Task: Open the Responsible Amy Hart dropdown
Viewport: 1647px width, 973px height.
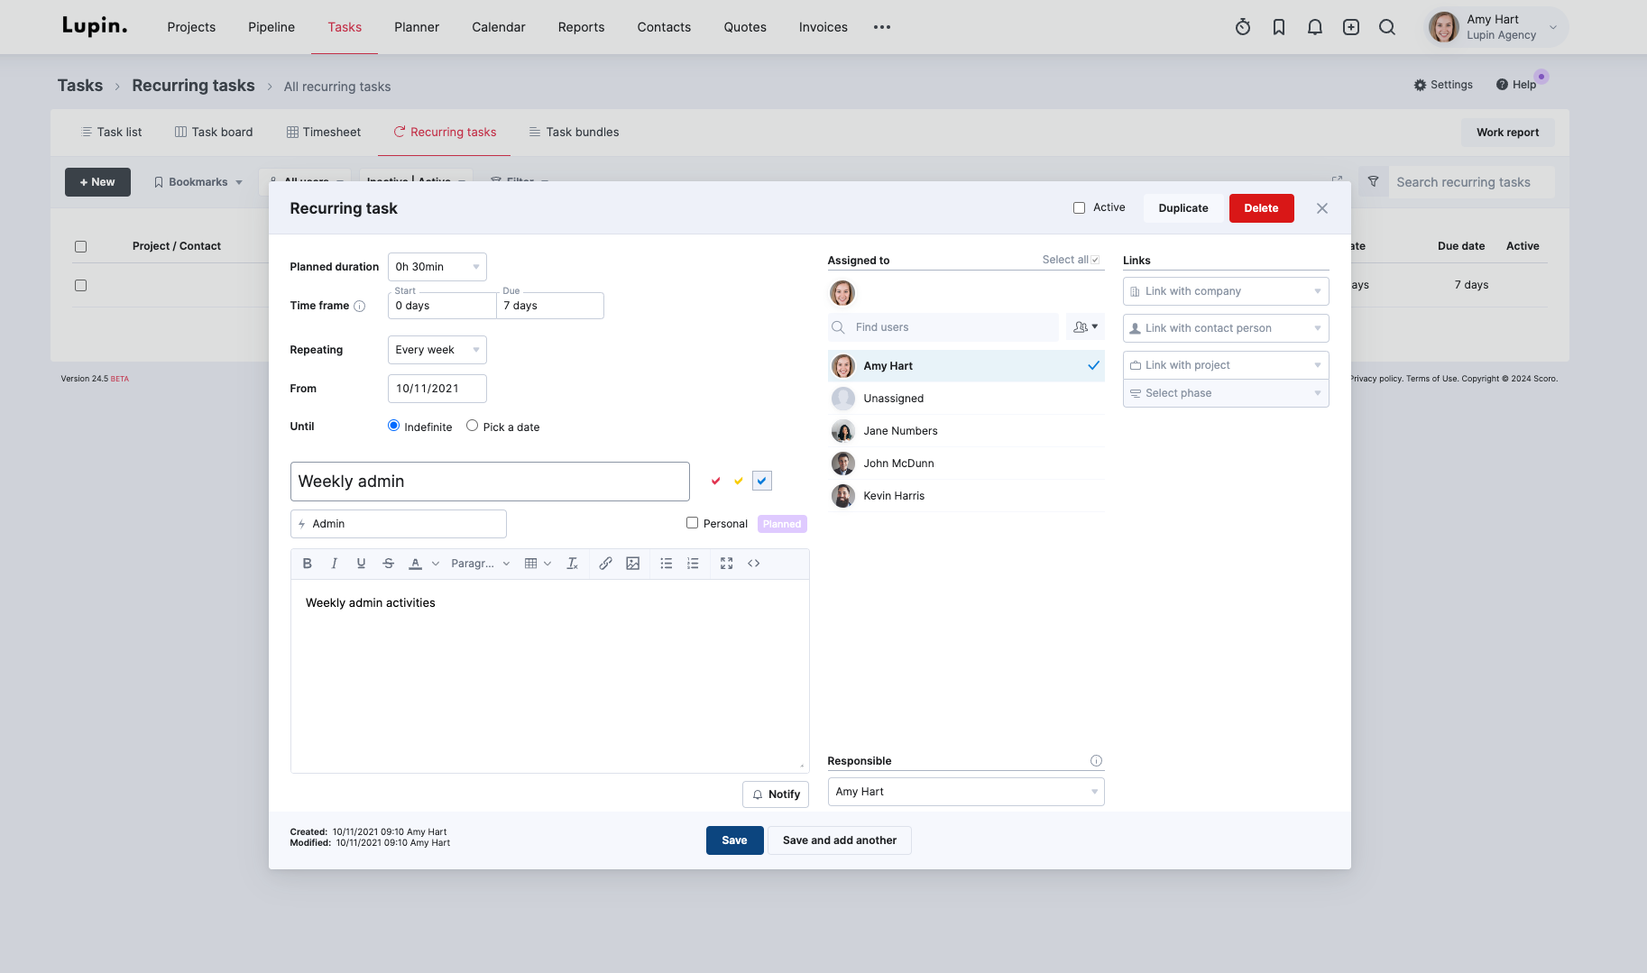Action: pos(965,792)
